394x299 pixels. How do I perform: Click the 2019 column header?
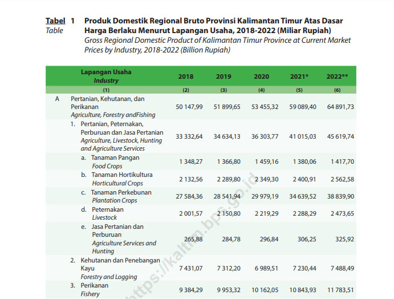[224, 76]
